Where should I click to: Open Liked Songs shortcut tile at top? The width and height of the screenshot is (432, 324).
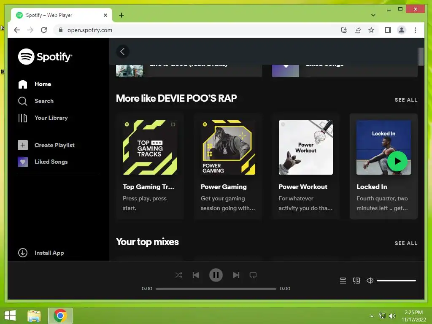coord(345,71)
